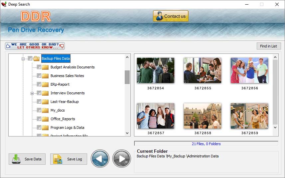Click the Last-Year-Backup folder icon
The width and height of the screenshot is (285, 178).
45,102
